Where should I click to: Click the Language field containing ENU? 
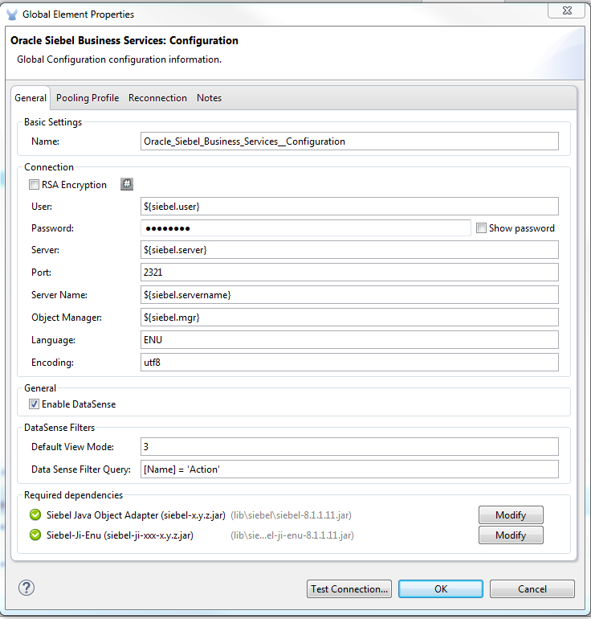(349, 339)
